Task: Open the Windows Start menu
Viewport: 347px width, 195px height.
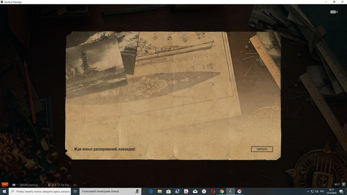Action: [x=4, y=192]
